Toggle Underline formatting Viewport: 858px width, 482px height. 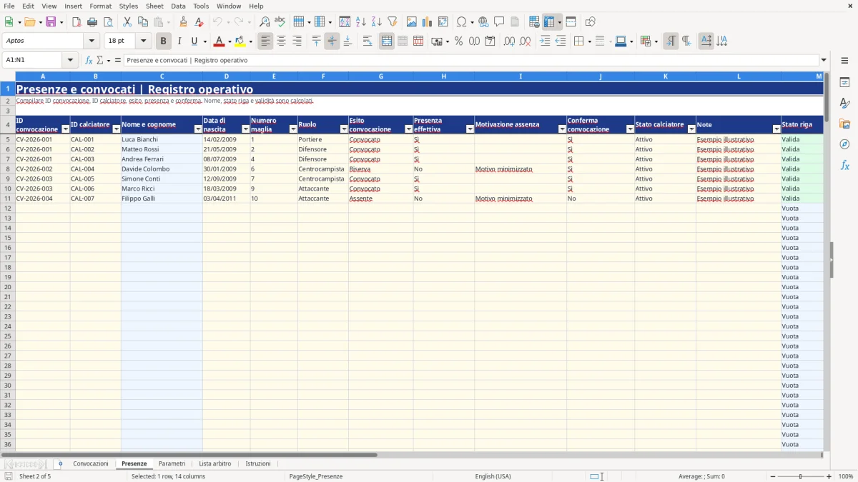pos(194,41)
